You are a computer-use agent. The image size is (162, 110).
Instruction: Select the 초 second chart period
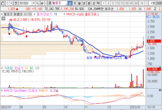coord(94,3)
